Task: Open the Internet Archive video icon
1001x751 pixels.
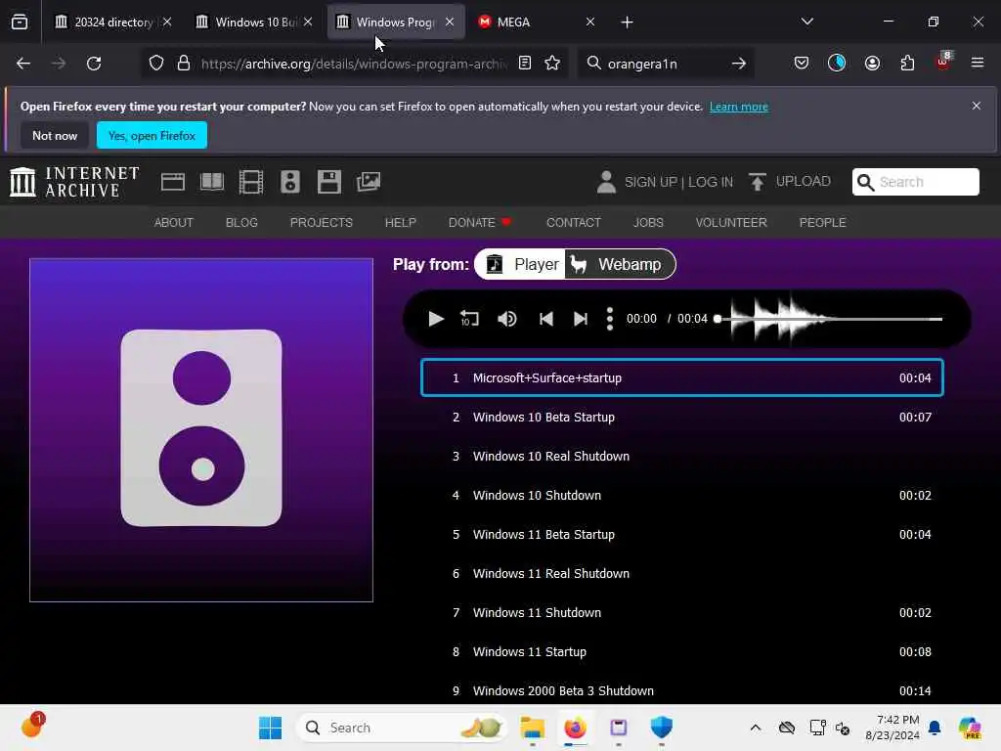Action: (x=251, y=182)
